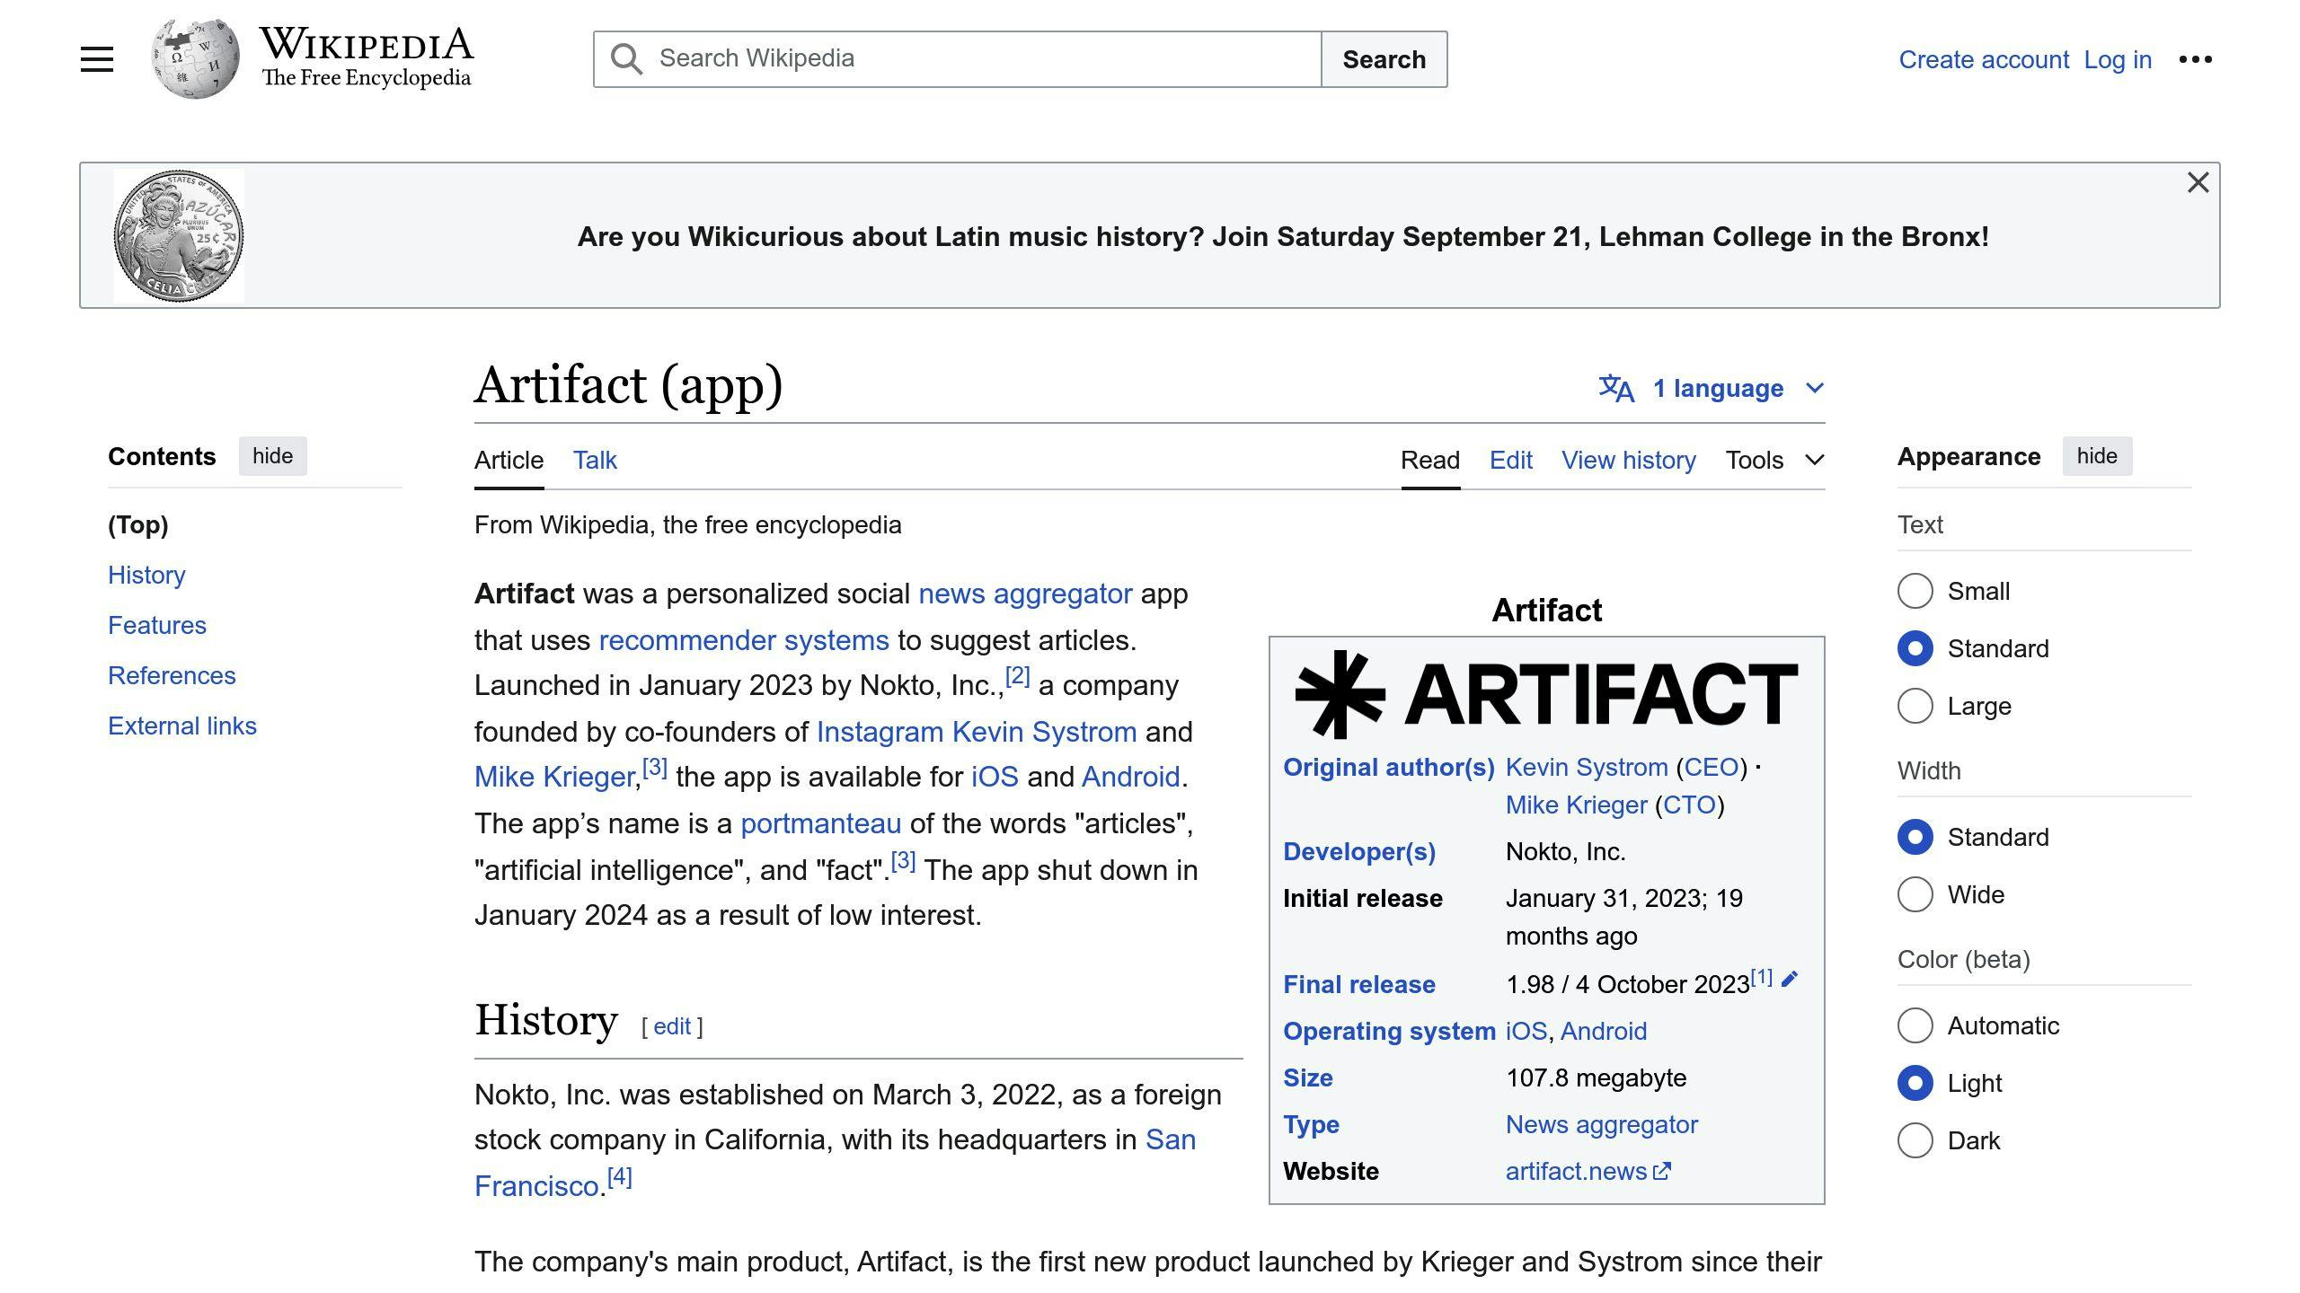Screen dimensions: 2300x1293
Task: Select Light color mode
Action: [1915, 1083]
